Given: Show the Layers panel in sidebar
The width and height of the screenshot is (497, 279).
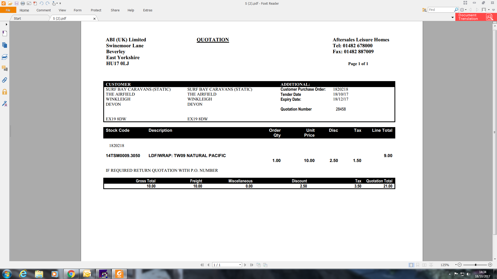Looking at the screenshot, I should 5,57.
